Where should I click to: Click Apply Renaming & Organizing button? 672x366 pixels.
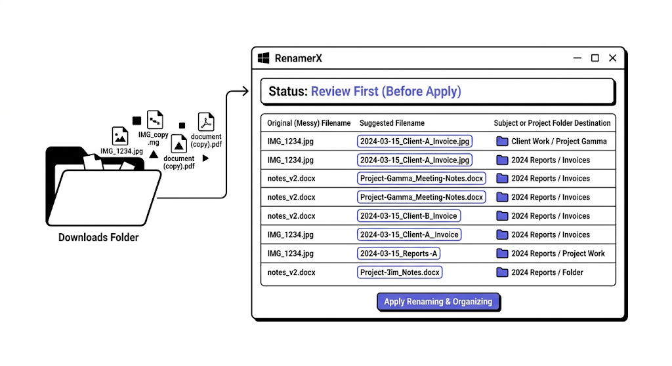click(438, 301)
